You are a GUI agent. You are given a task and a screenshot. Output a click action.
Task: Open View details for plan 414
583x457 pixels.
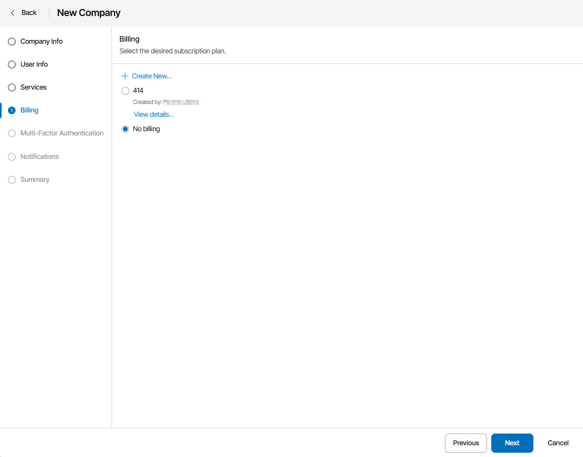pyautogui.click(x=154, y=115)
